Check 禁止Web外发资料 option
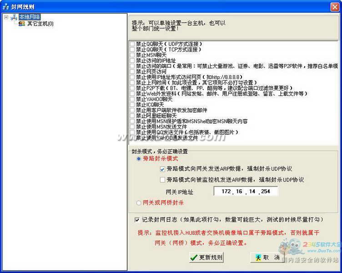 tap(132, 94)
